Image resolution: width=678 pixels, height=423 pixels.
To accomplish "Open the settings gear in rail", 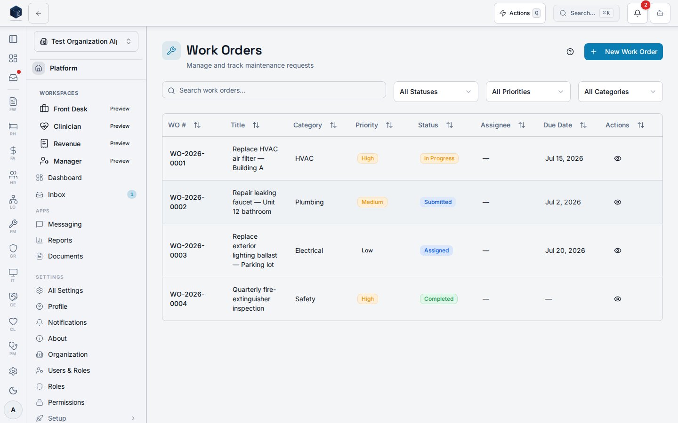I will tap(13, 371).
